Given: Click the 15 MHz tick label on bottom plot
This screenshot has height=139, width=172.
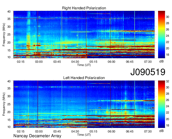Looking at the screenshot, I should click(9, 120).
